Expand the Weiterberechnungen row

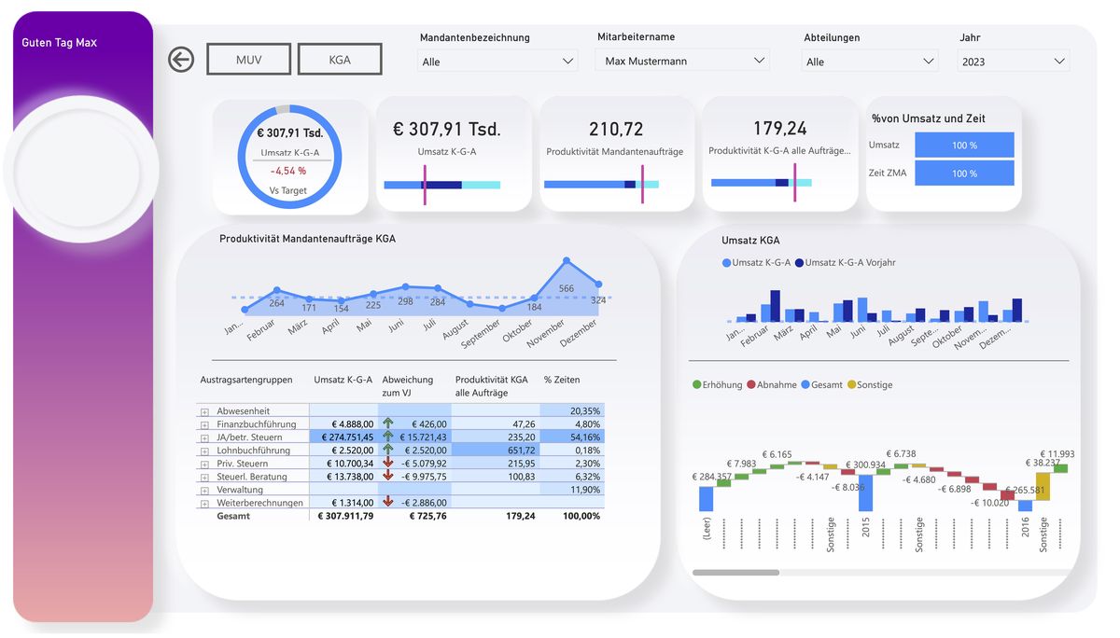point(204,503)
